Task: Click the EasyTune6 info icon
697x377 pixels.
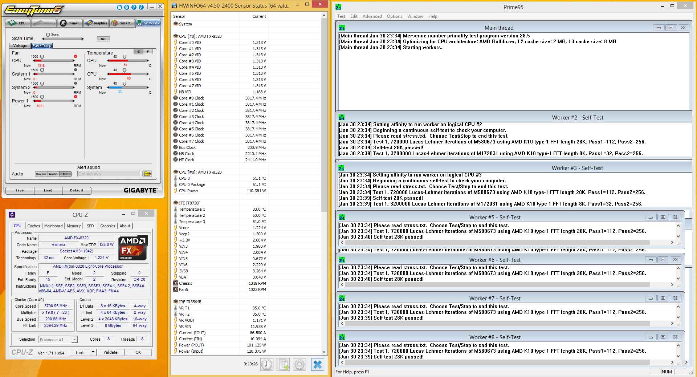Action: (x=141, y=7)
